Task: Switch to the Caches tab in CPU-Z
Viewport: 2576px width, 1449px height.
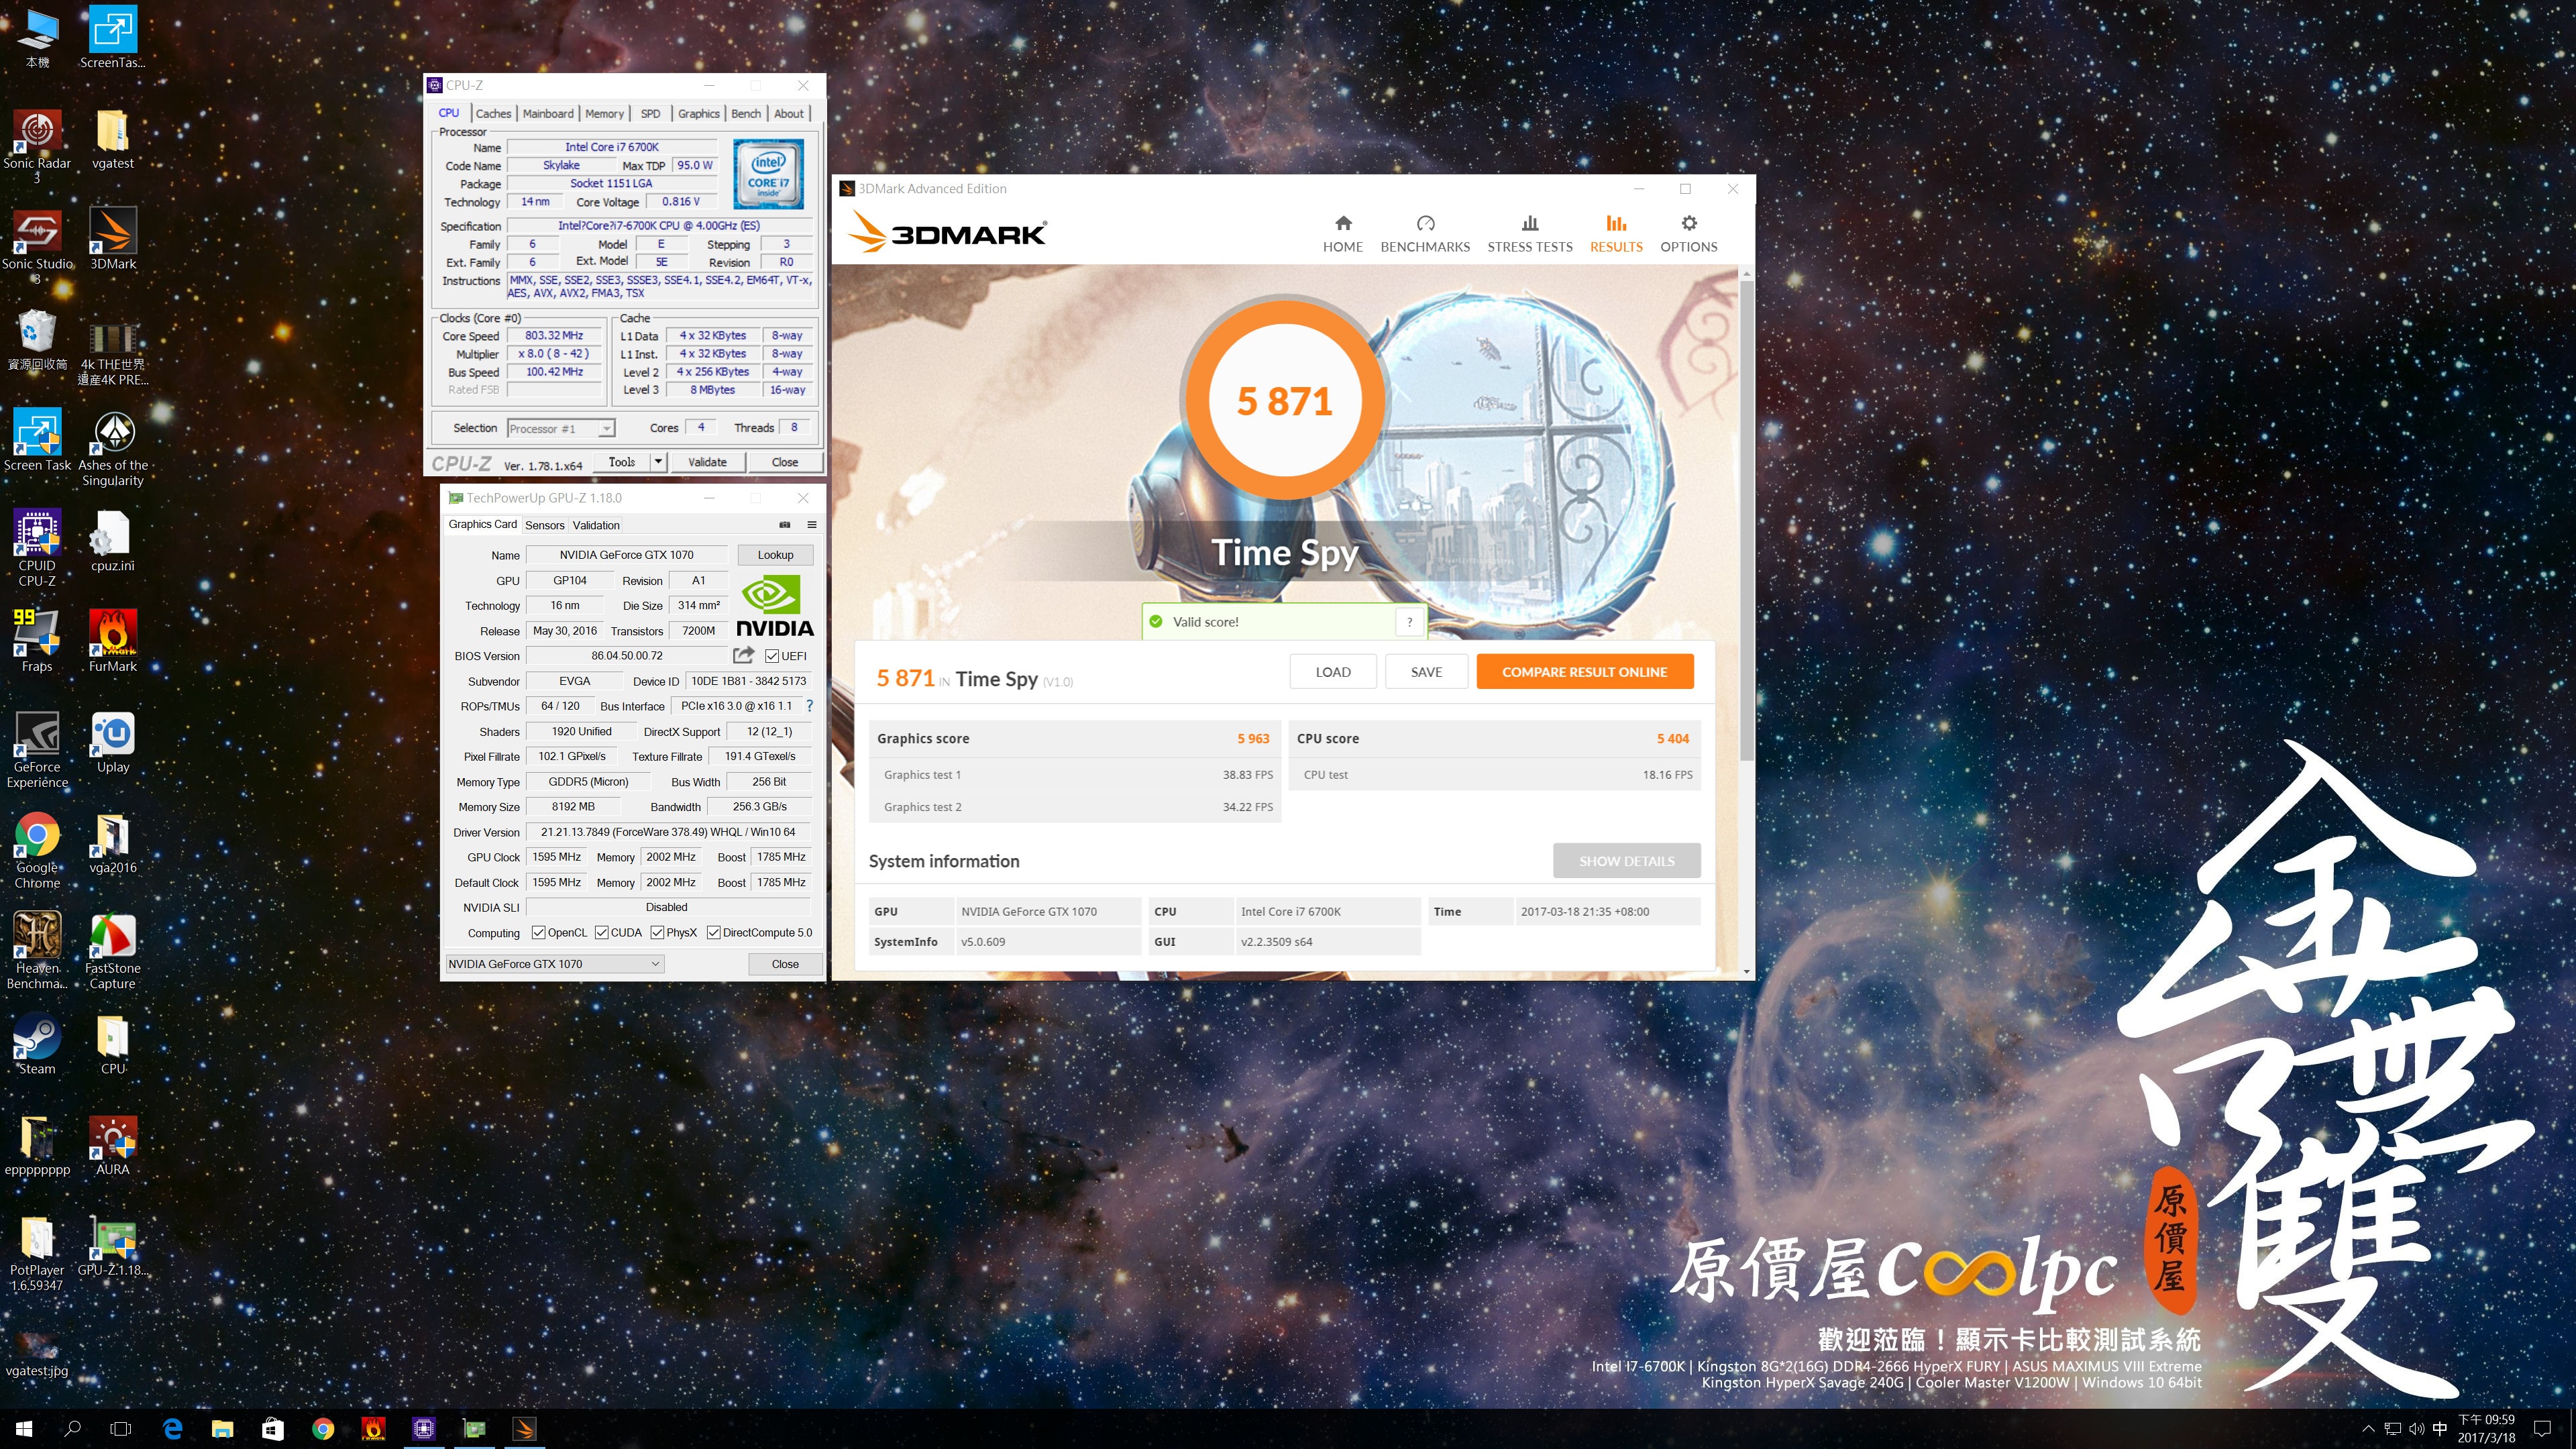Action: tap(493, 113)
